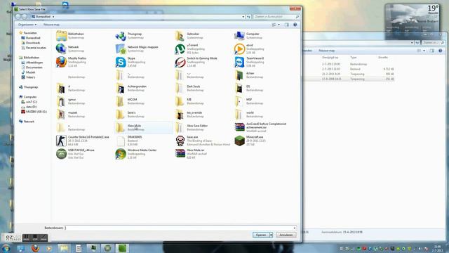Open the Organiseren menu
The width and height of the screenshot is (449, 253).
coord(27,25)
